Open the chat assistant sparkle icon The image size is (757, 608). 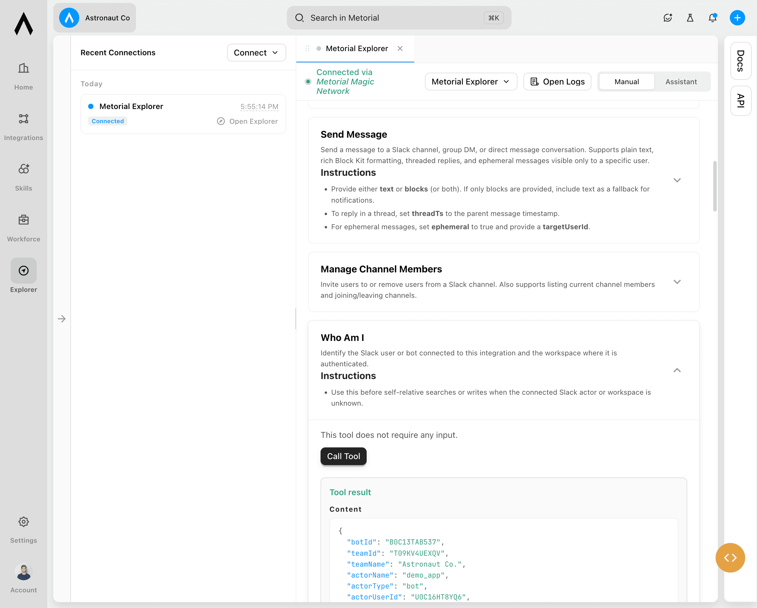pos(667,18)
